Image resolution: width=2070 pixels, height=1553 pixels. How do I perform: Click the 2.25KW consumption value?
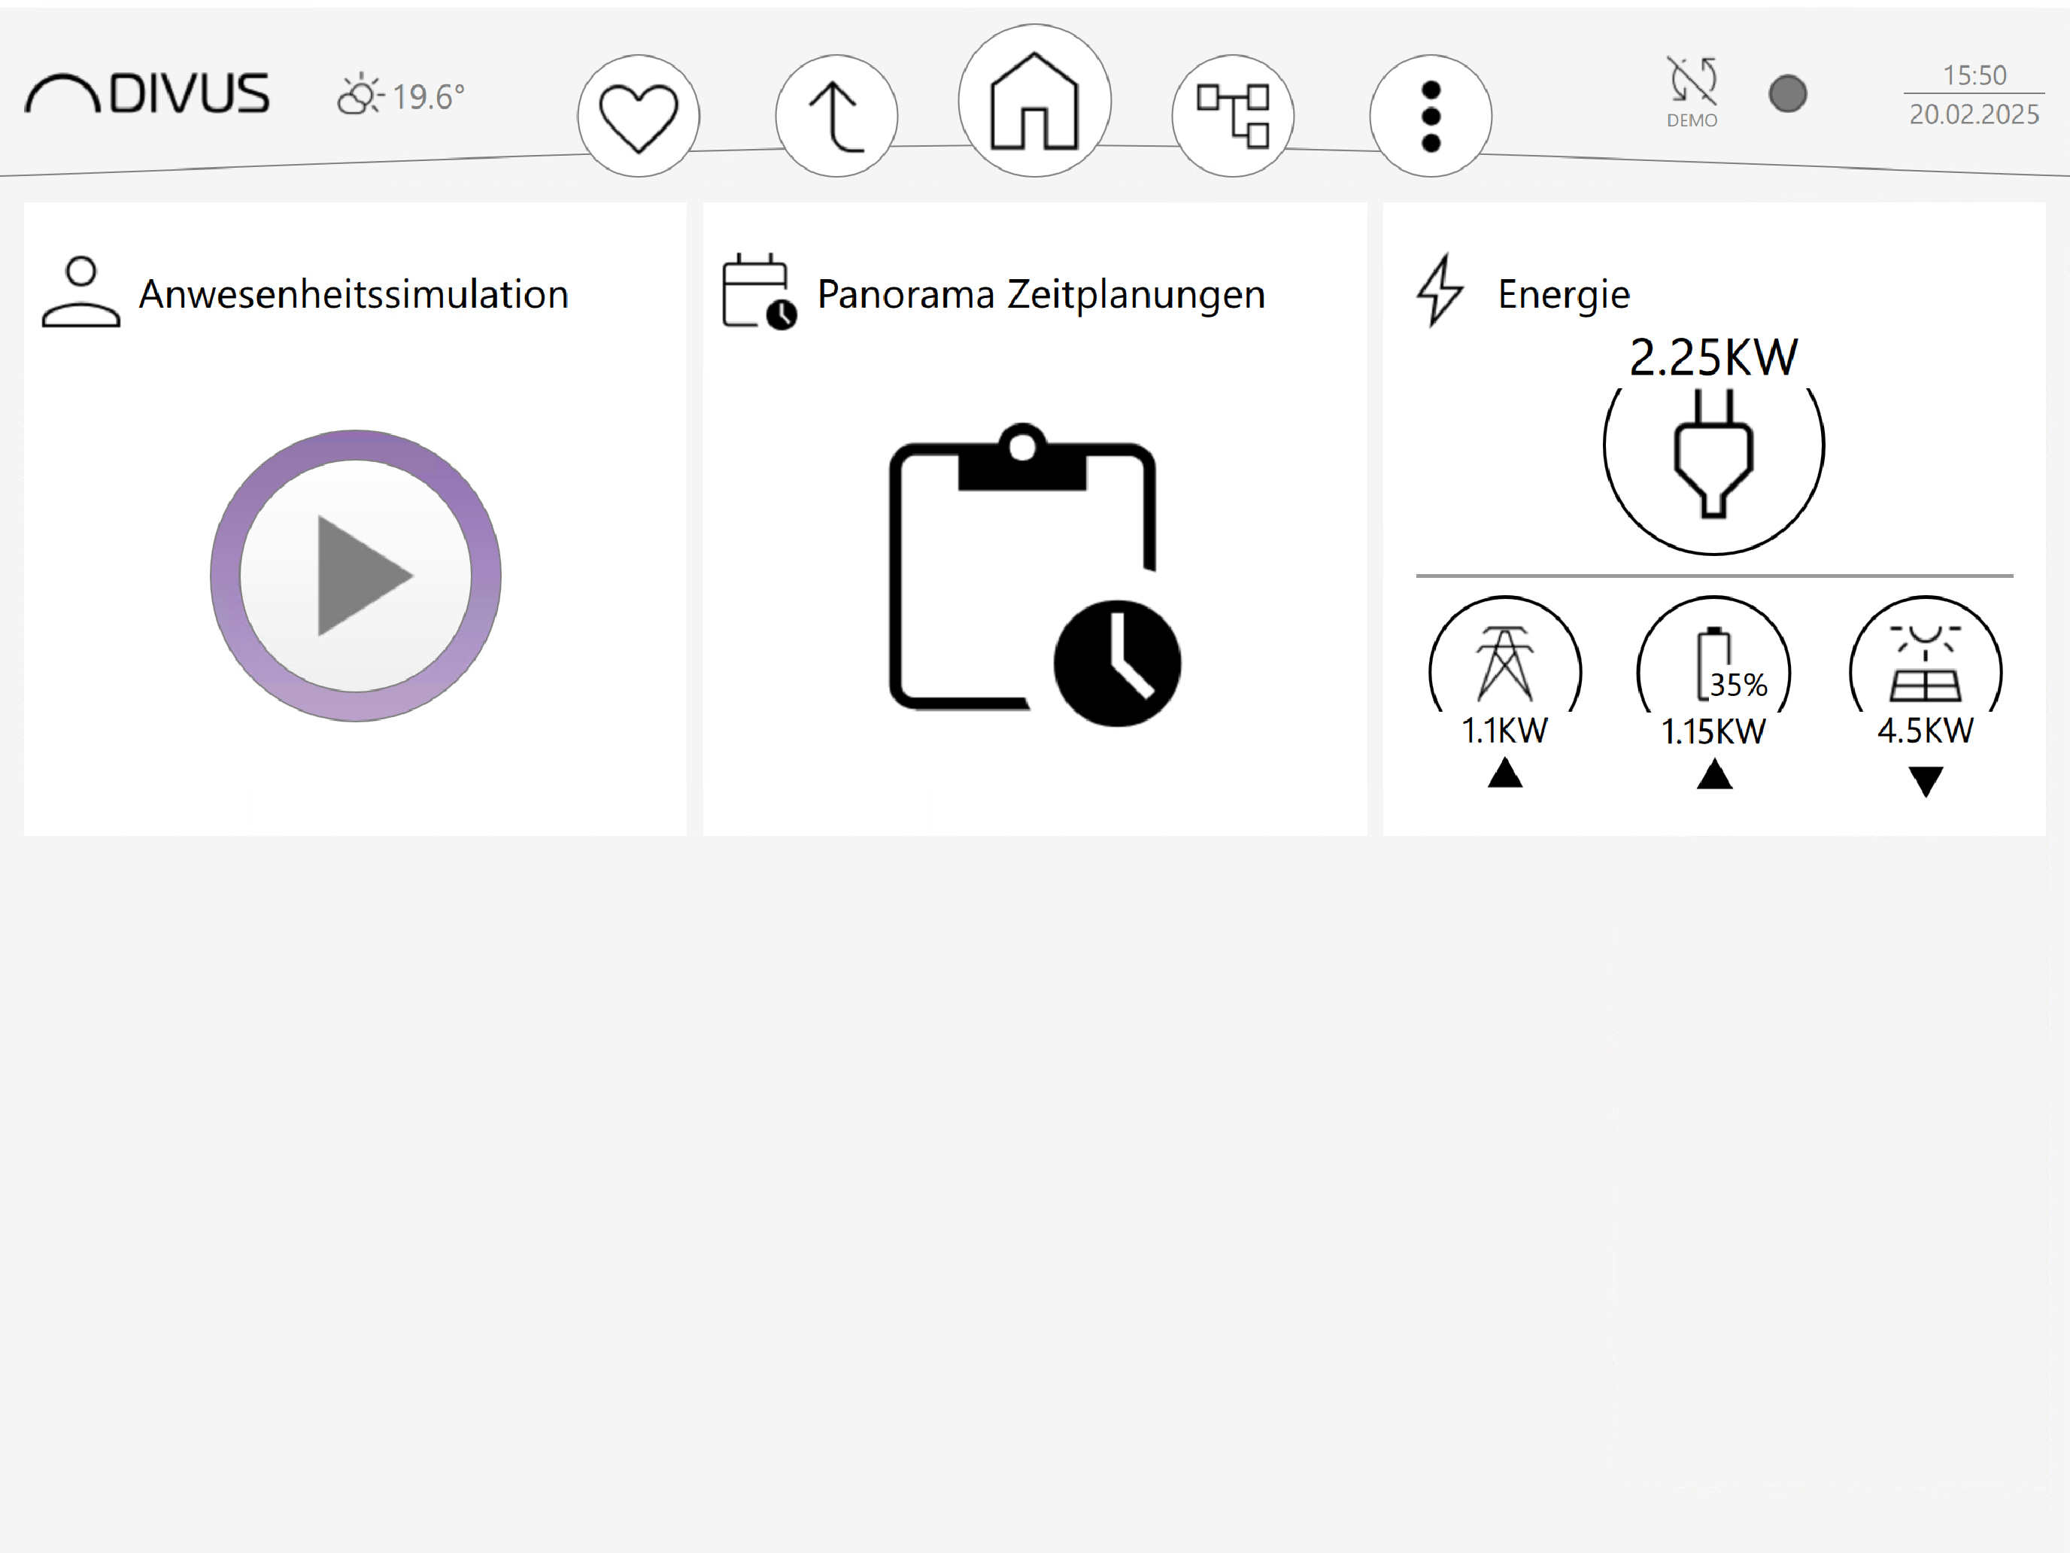[1713, 357]
